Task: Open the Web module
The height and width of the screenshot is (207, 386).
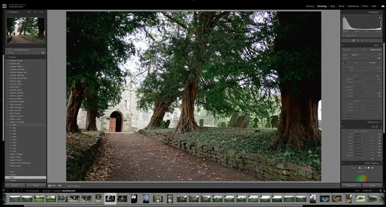Action: (374, 6)
